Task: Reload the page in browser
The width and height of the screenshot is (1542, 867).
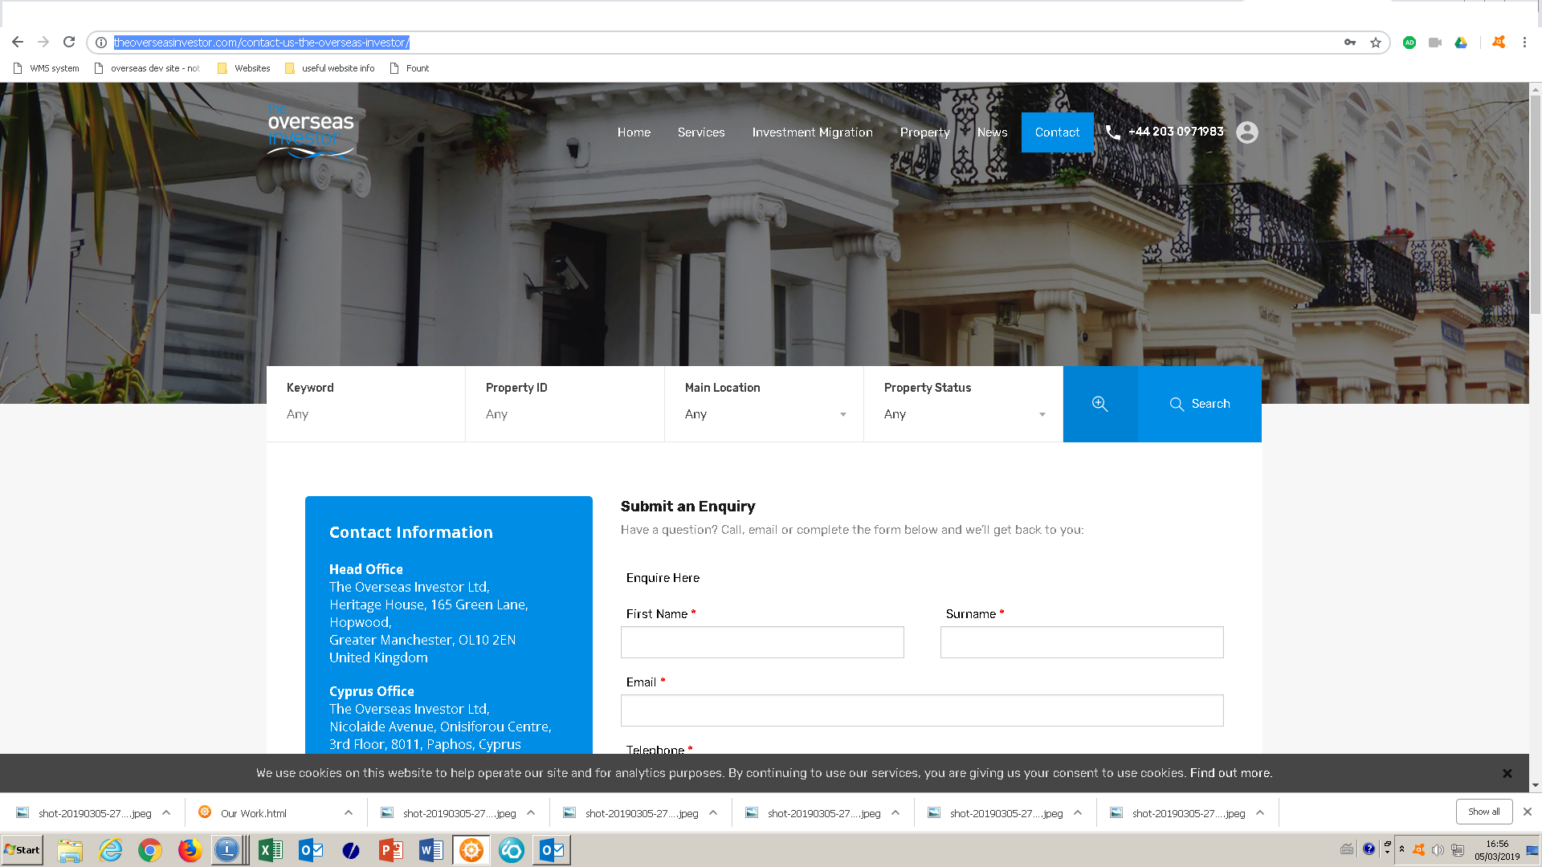Action: 69,43
